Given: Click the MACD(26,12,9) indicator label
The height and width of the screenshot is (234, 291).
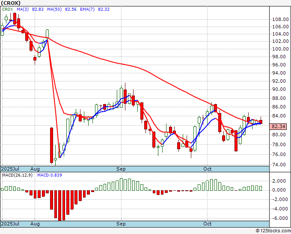Looking at the screenshot, I should click(x=17, y=175).
